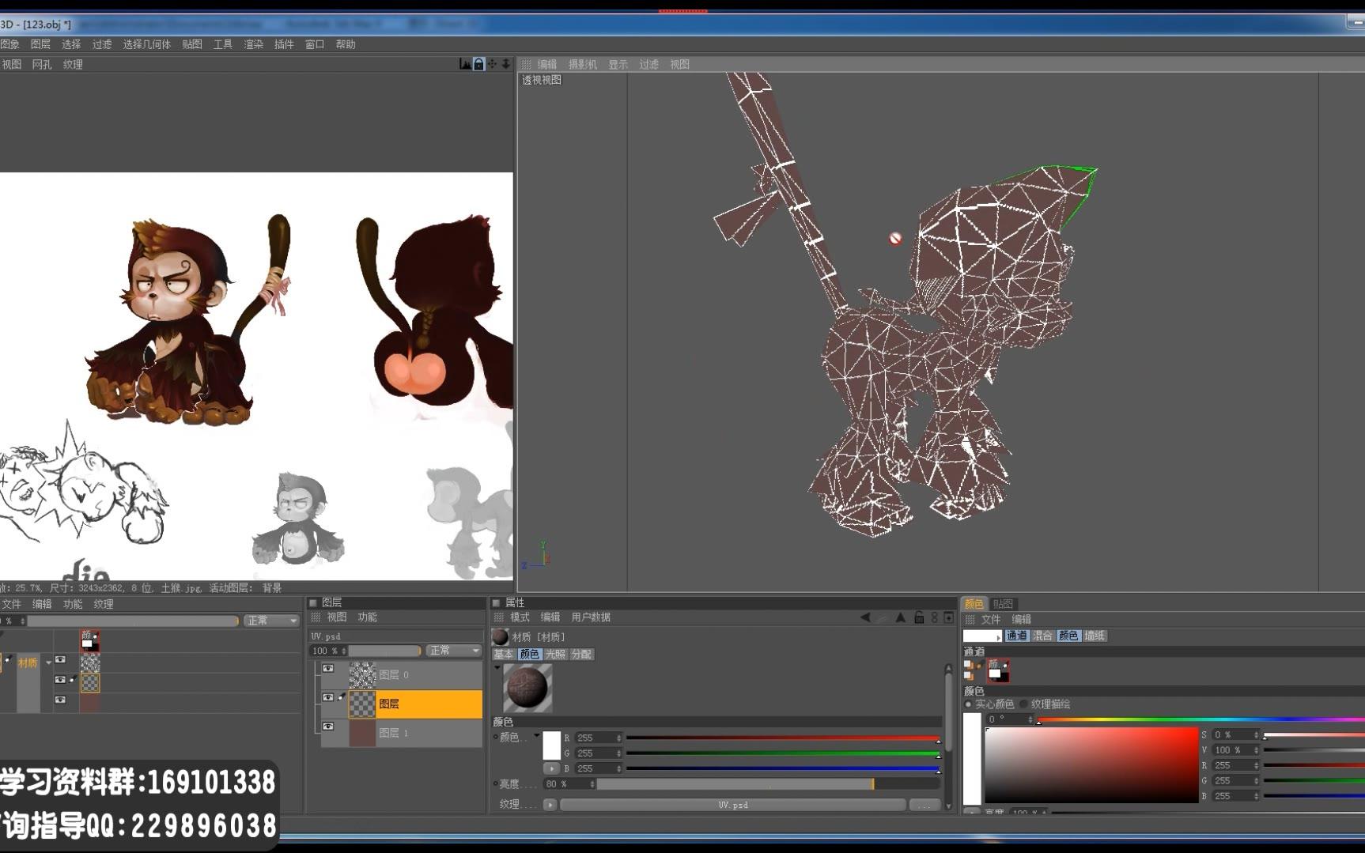1365x853 pixels.
Task: Click the padlock icon in attributes panel
Action: (919, 617)
